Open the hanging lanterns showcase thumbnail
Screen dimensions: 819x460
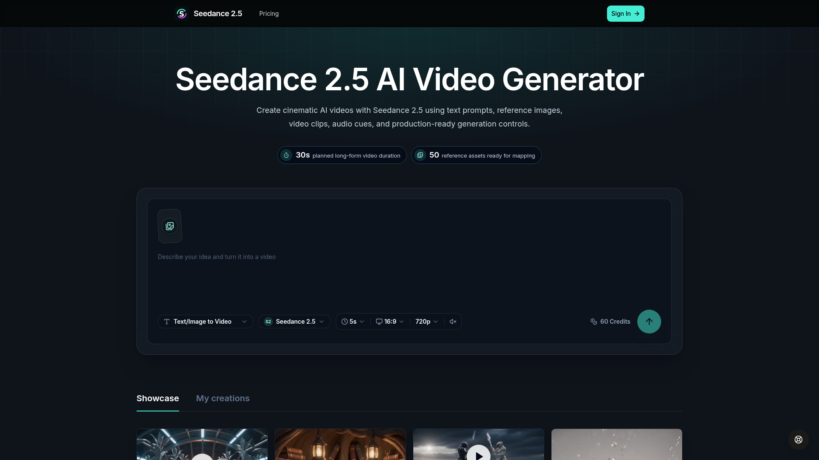(x=340, y=444)
